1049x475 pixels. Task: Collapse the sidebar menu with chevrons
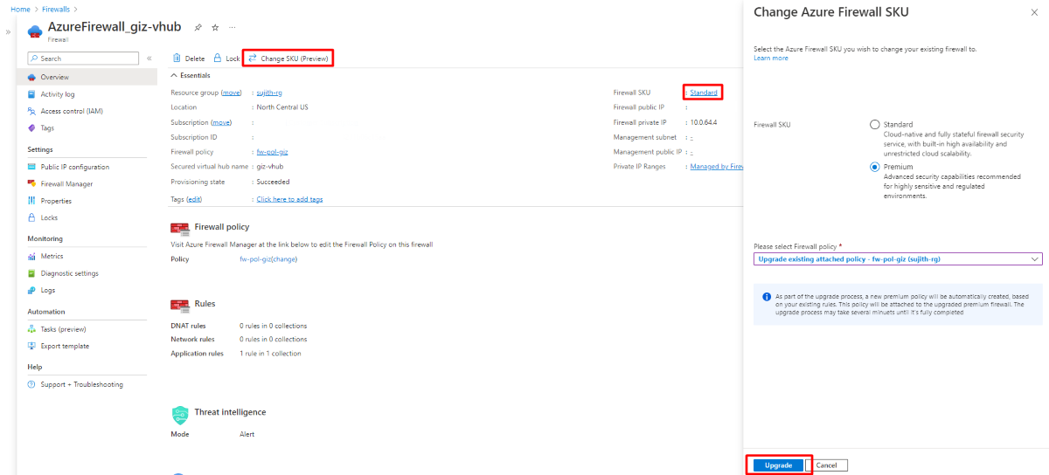[x=149, y=59]
